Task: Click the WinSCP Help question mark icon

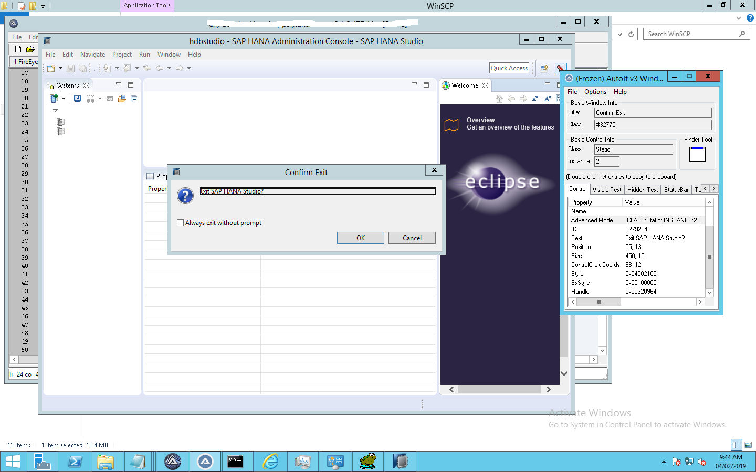Action: point(750,18)
